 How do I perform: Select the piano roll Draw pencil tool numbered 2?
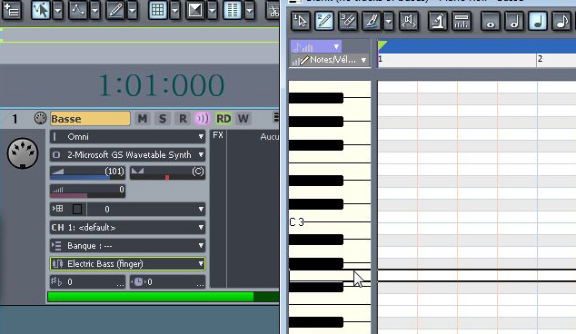tap(324, 21)
